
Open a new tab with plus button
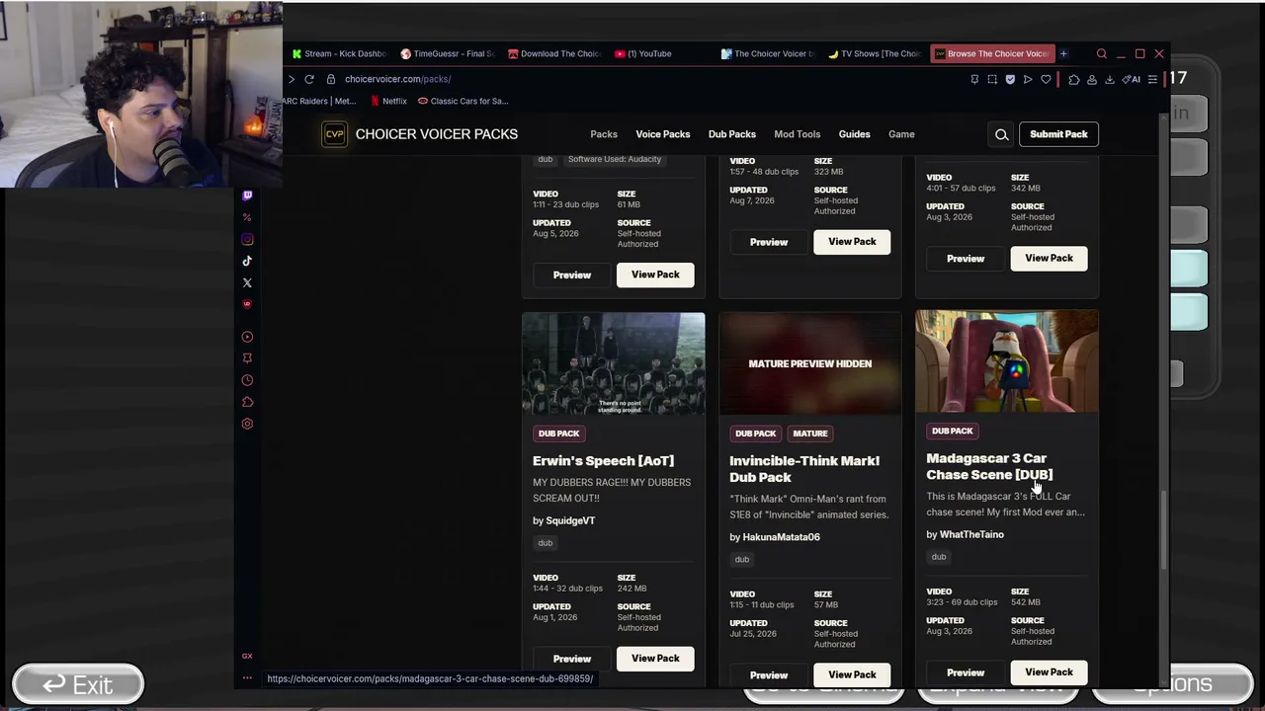click(x=1063, y=53)
